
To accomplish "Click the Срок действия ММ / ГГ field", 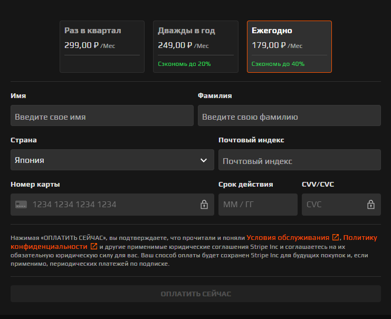I will (258, 205).
